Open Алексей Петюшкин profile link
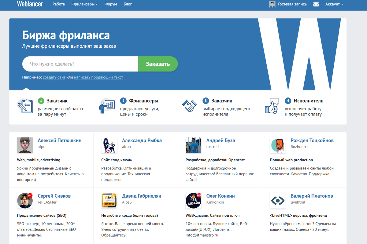Image resolution: width=367 pixels, height=244 pixels. tap(60, 140)
